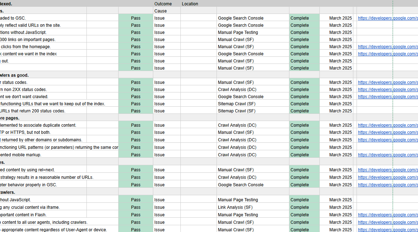Click Complete in the 'return 200 status codes.' row

tap(304, 111)
